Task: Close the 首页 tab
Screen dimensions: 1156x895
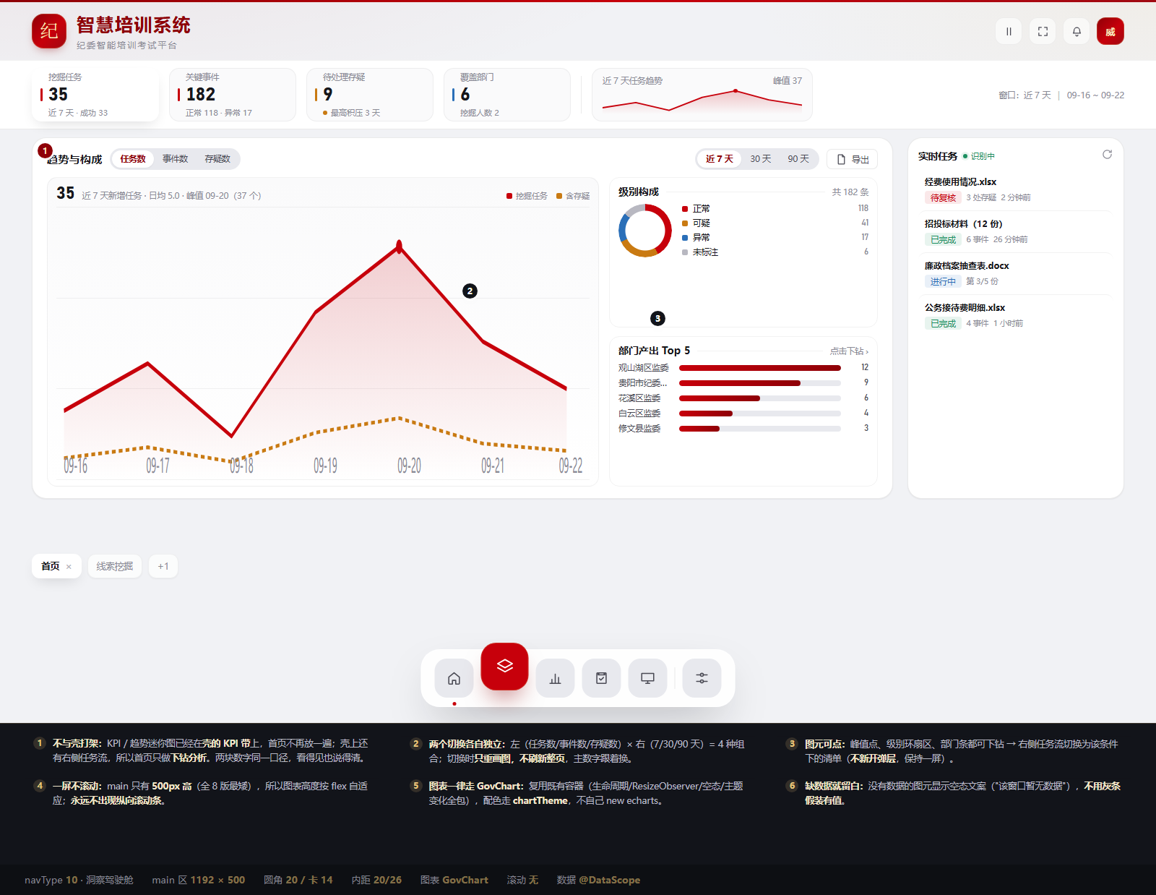Action: pyautogui.click(x=69, y=567)
